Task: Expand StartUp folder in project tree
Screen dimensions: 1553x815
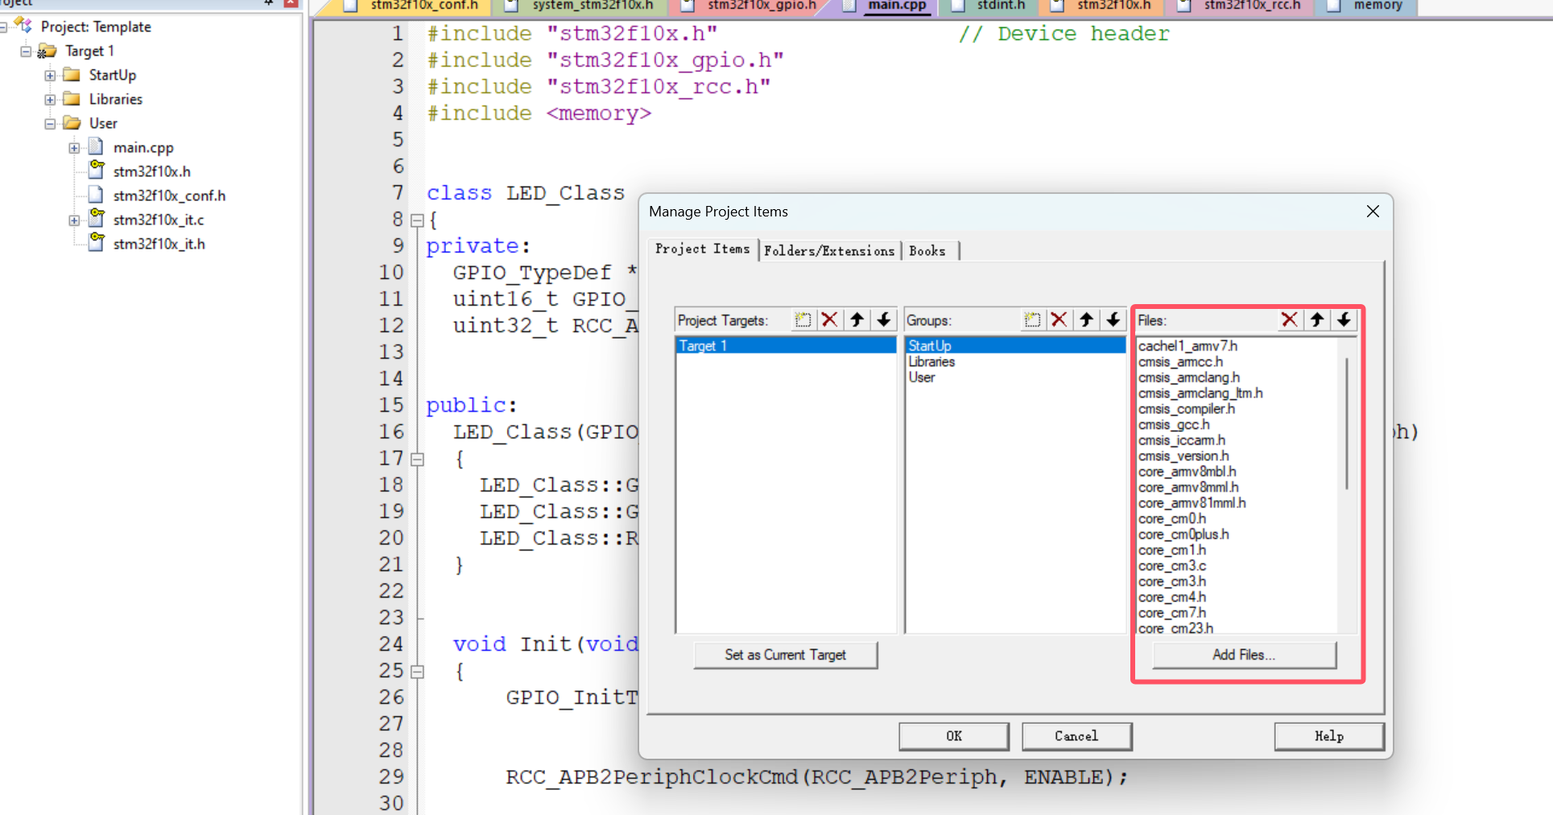Action: point(50,75)
